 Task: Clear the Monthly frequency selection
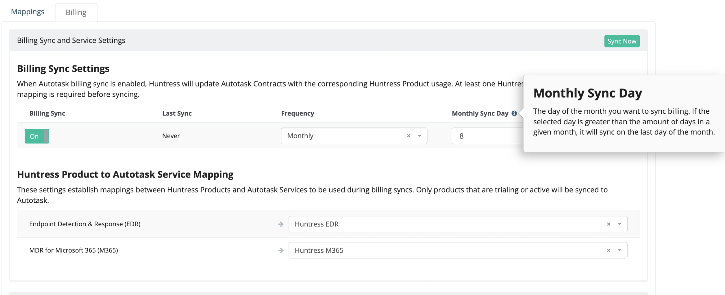tap(409, 136)
